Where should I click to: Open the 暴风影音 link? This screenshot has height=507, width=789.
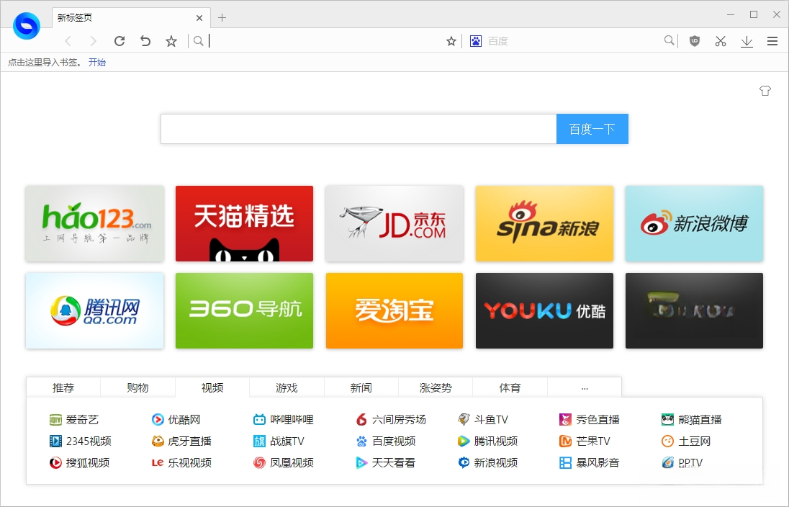590,462
